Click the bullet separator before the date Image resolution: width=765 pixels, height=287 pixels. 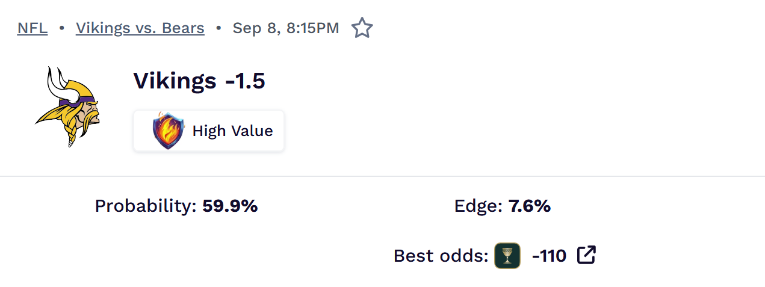tap(218, 28)
